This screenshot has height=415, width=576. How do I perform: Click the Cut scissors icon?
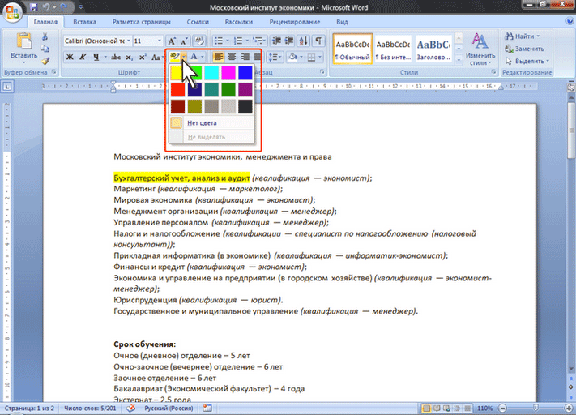(45, 36)
